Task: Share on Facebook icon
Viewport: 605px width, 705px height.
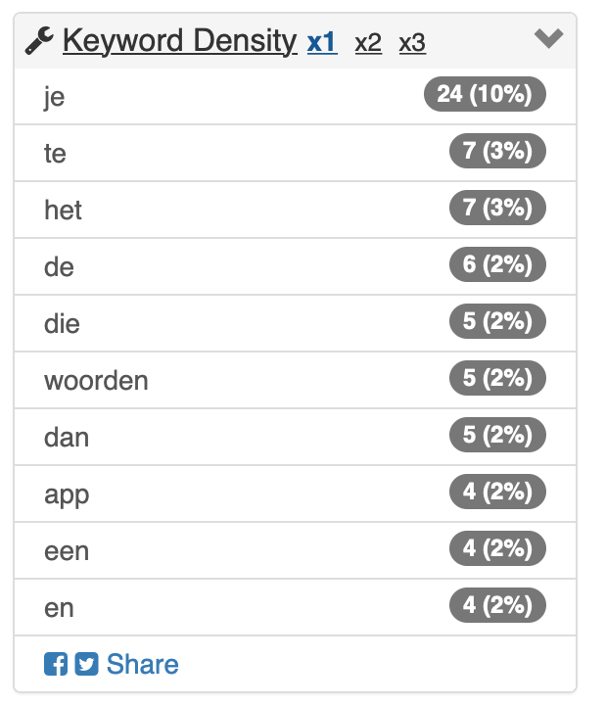Action: [x=56, y=664]
